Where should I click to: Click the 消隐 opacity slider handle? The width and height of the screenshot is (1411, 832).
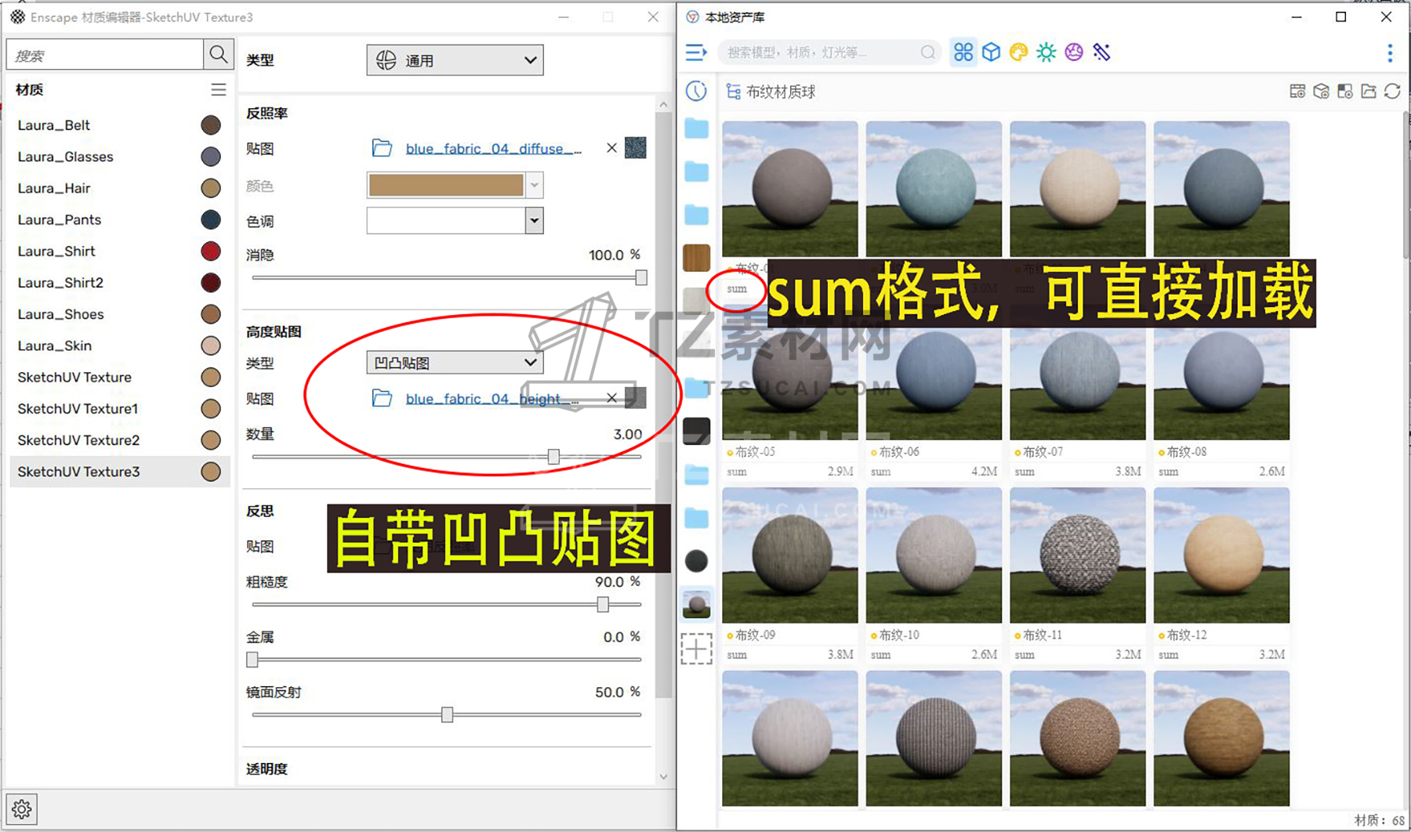point(641,277)
